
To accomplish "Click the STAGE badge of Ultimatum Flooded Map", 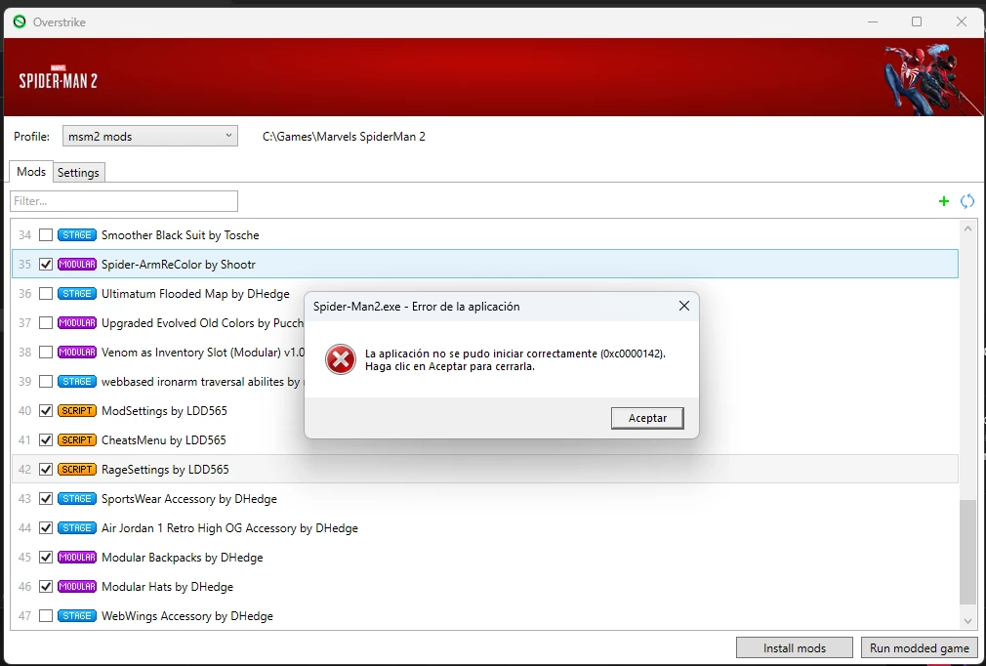I will tap(77, 294).
